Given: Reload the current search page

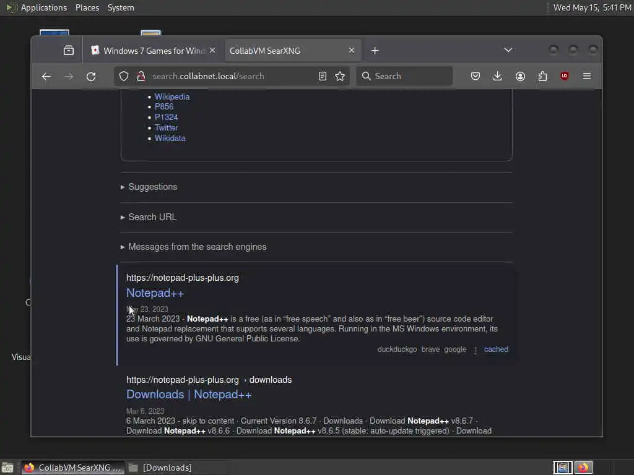Looking at the screenshot, I should tap(92, 76).
